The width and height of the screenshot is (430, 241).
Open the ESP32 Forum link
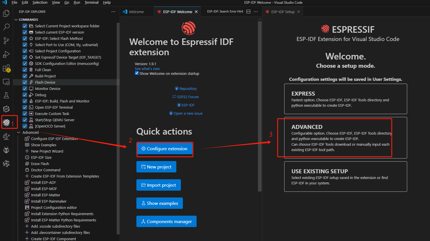click(x=186, y=97)
